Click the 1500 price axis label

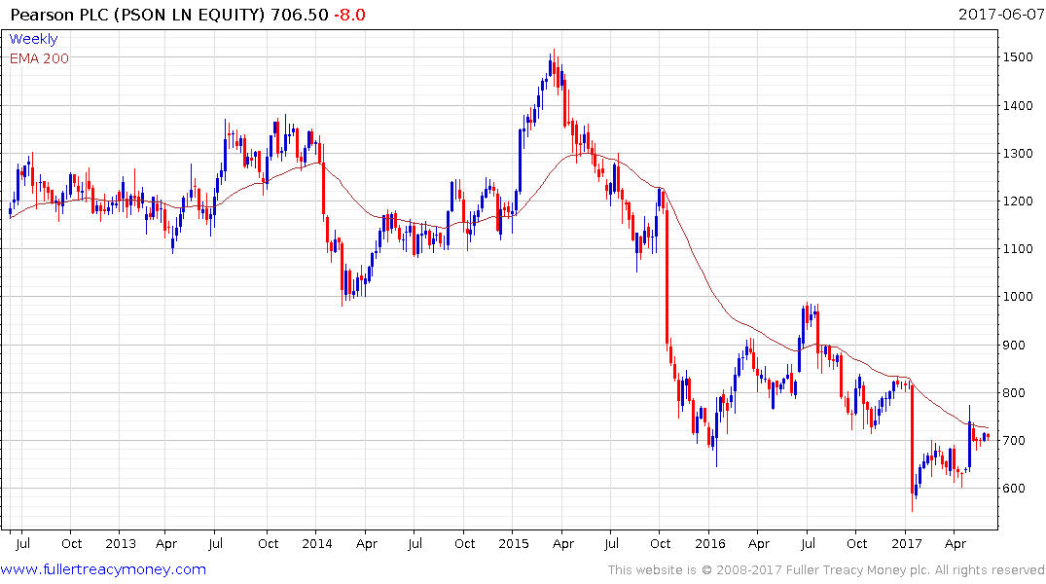click(1018, 57)
